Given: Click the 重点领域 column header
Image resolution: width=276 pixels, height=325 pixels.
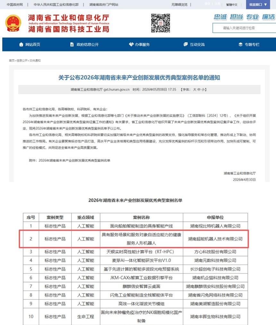Looking at the screenshot, I should coord(86,217).
